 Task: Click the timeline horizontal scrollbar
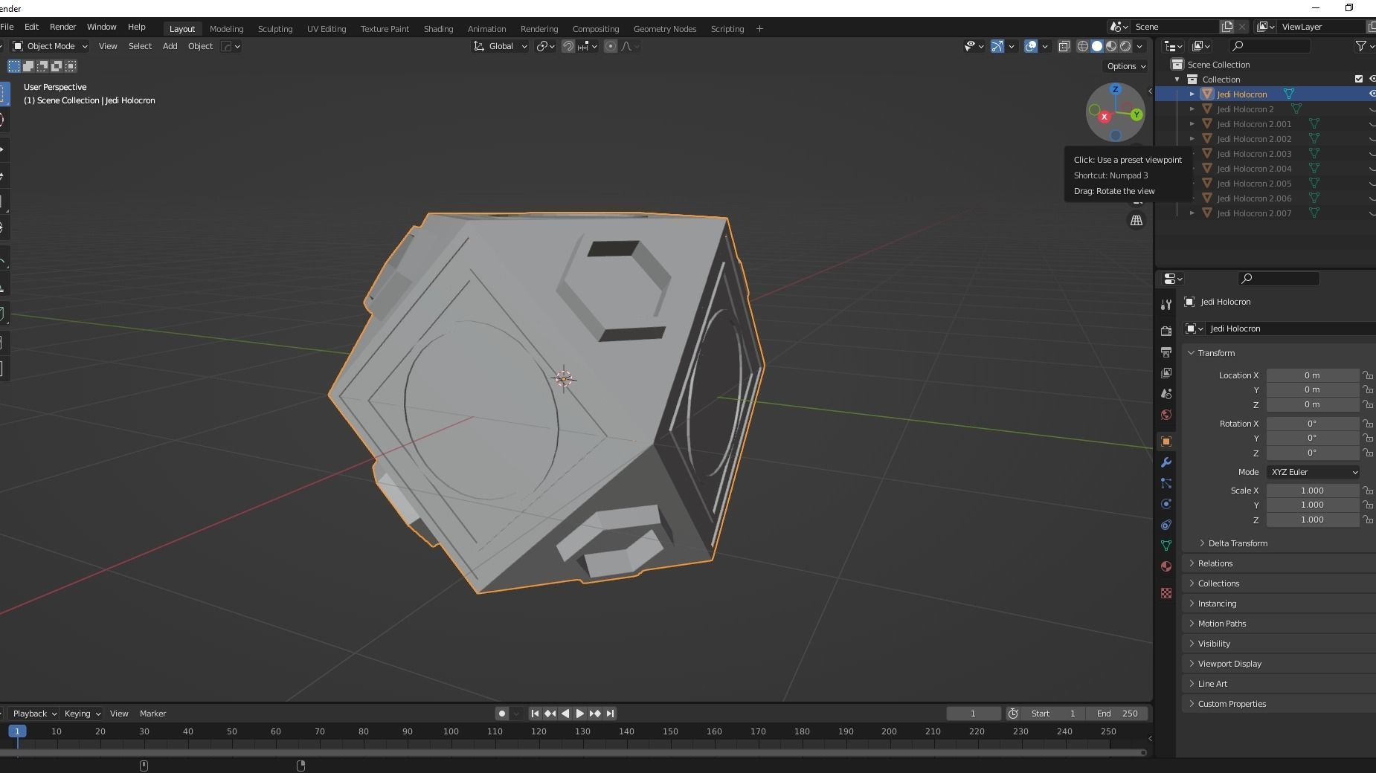pyautogui.click(x=573, y=753)
